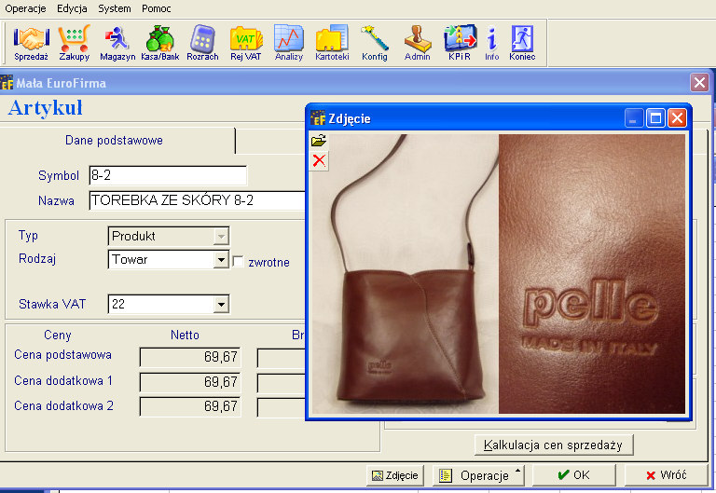Open the Admin stamp icon
The image size is (716, 493).
(418, 44)
